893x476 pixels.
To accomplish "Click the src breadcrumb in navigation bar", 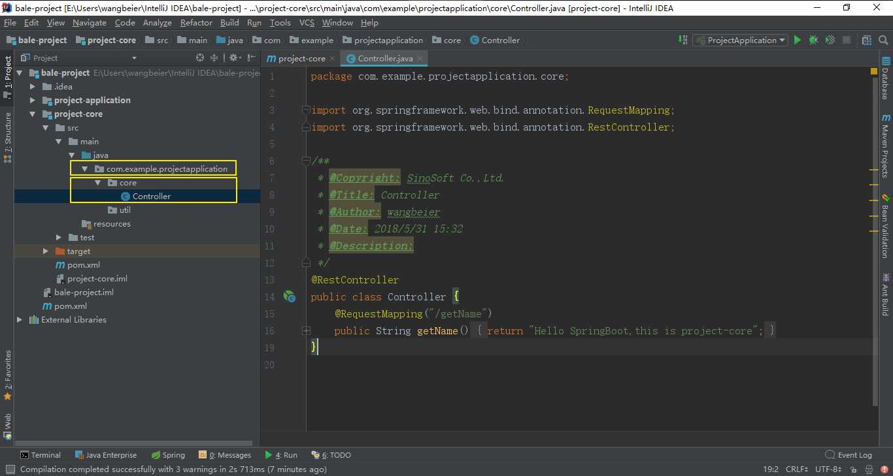I will click(x=158, y=40).
